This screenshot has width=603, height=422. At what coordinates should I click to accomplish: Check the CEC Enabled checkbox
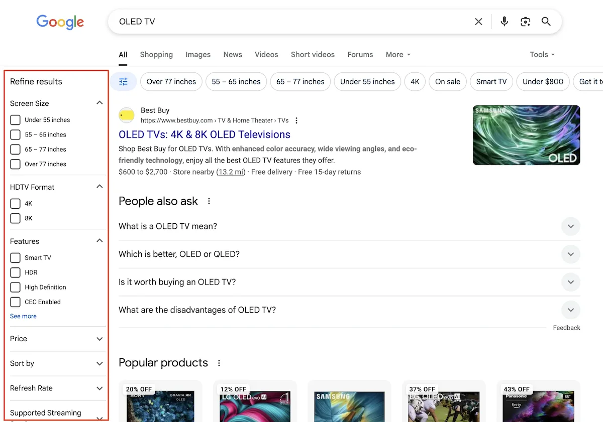(x=16, y=302)
